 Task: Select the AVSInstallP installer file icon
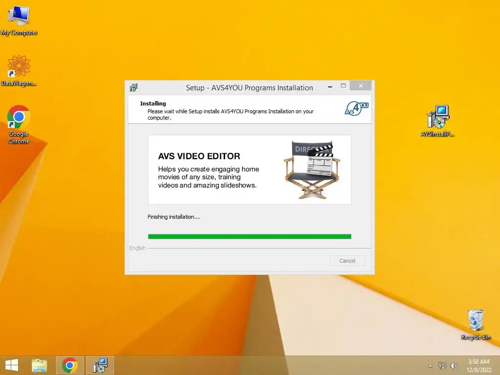(x=437, y=121)
